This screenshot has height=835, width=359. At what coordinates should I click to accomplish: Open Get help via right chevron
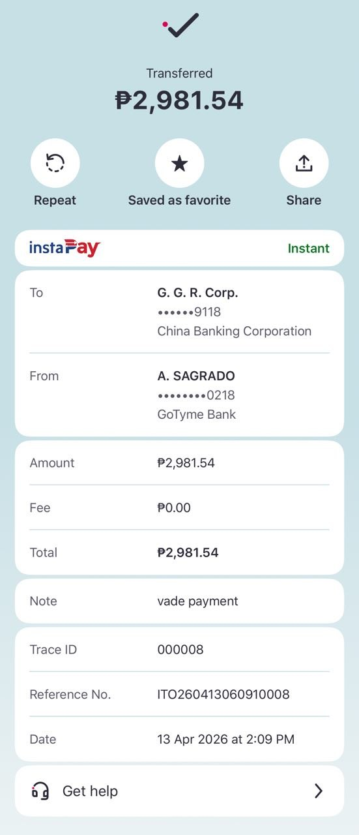click(x=319, y=791)
